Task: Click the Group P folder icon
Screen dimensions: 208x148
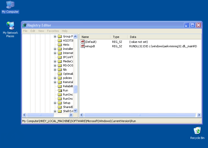Action: pos(60,36)
